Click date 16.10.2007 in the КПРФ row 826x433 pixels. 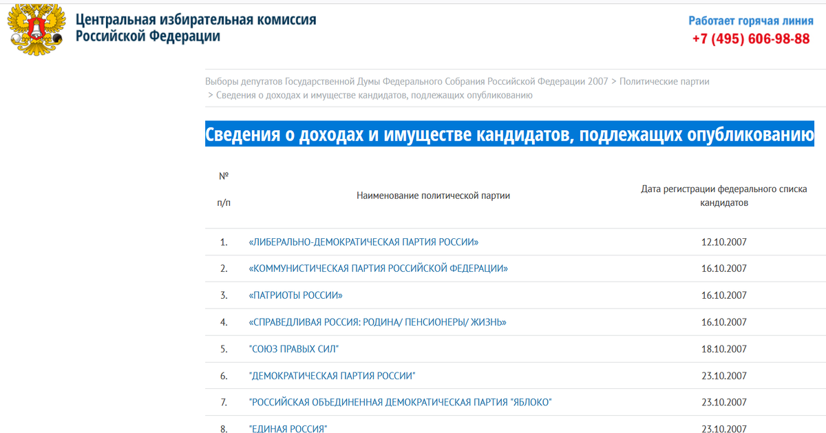724,268
